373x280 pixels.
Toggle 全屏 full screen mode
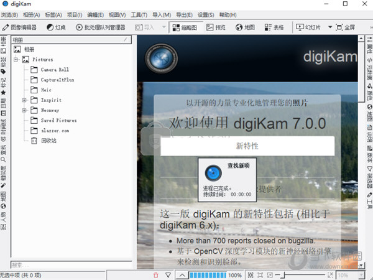(345, 27)
